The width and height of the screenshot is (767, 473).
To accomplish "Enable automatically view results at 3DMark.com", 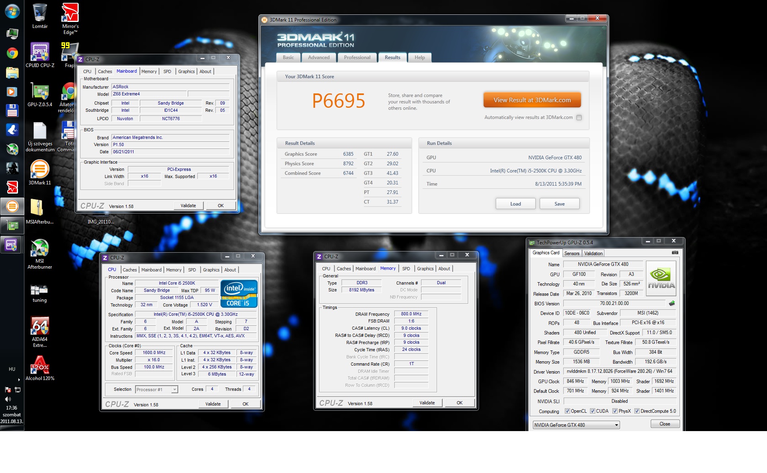I will coord(579,117).
